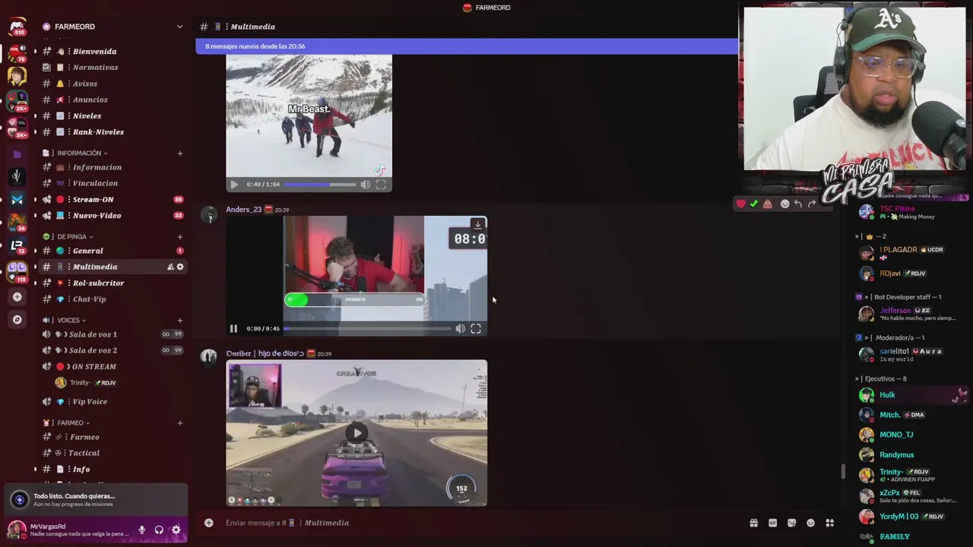Mute Anders_23 video volume
Image resolution: width=973 pixels, height=547 pixels.
[x=460, y=329]
